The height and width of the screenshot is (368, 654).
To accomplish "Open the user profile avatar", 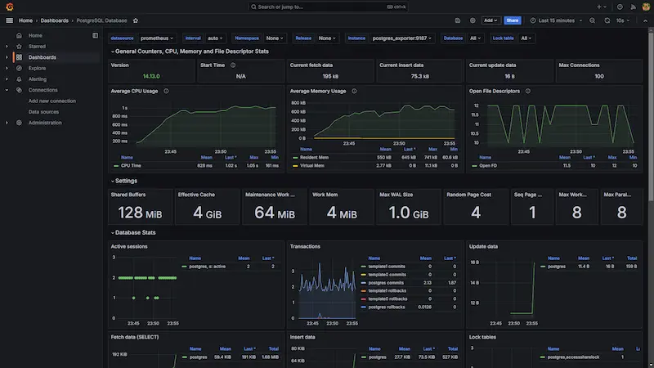I will coord(646,7).
